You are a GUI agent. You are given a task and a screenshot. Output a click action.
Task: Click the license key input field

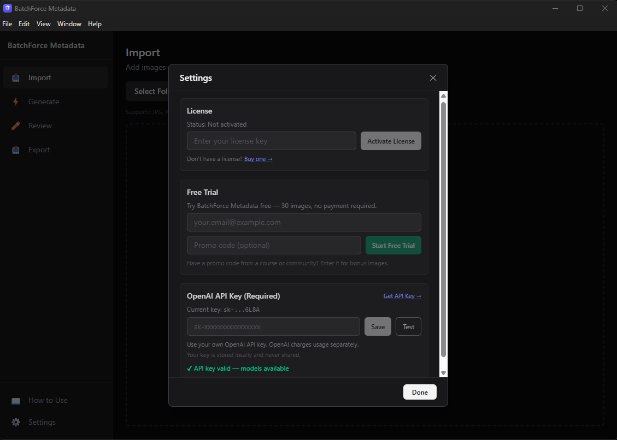[272, 141]
